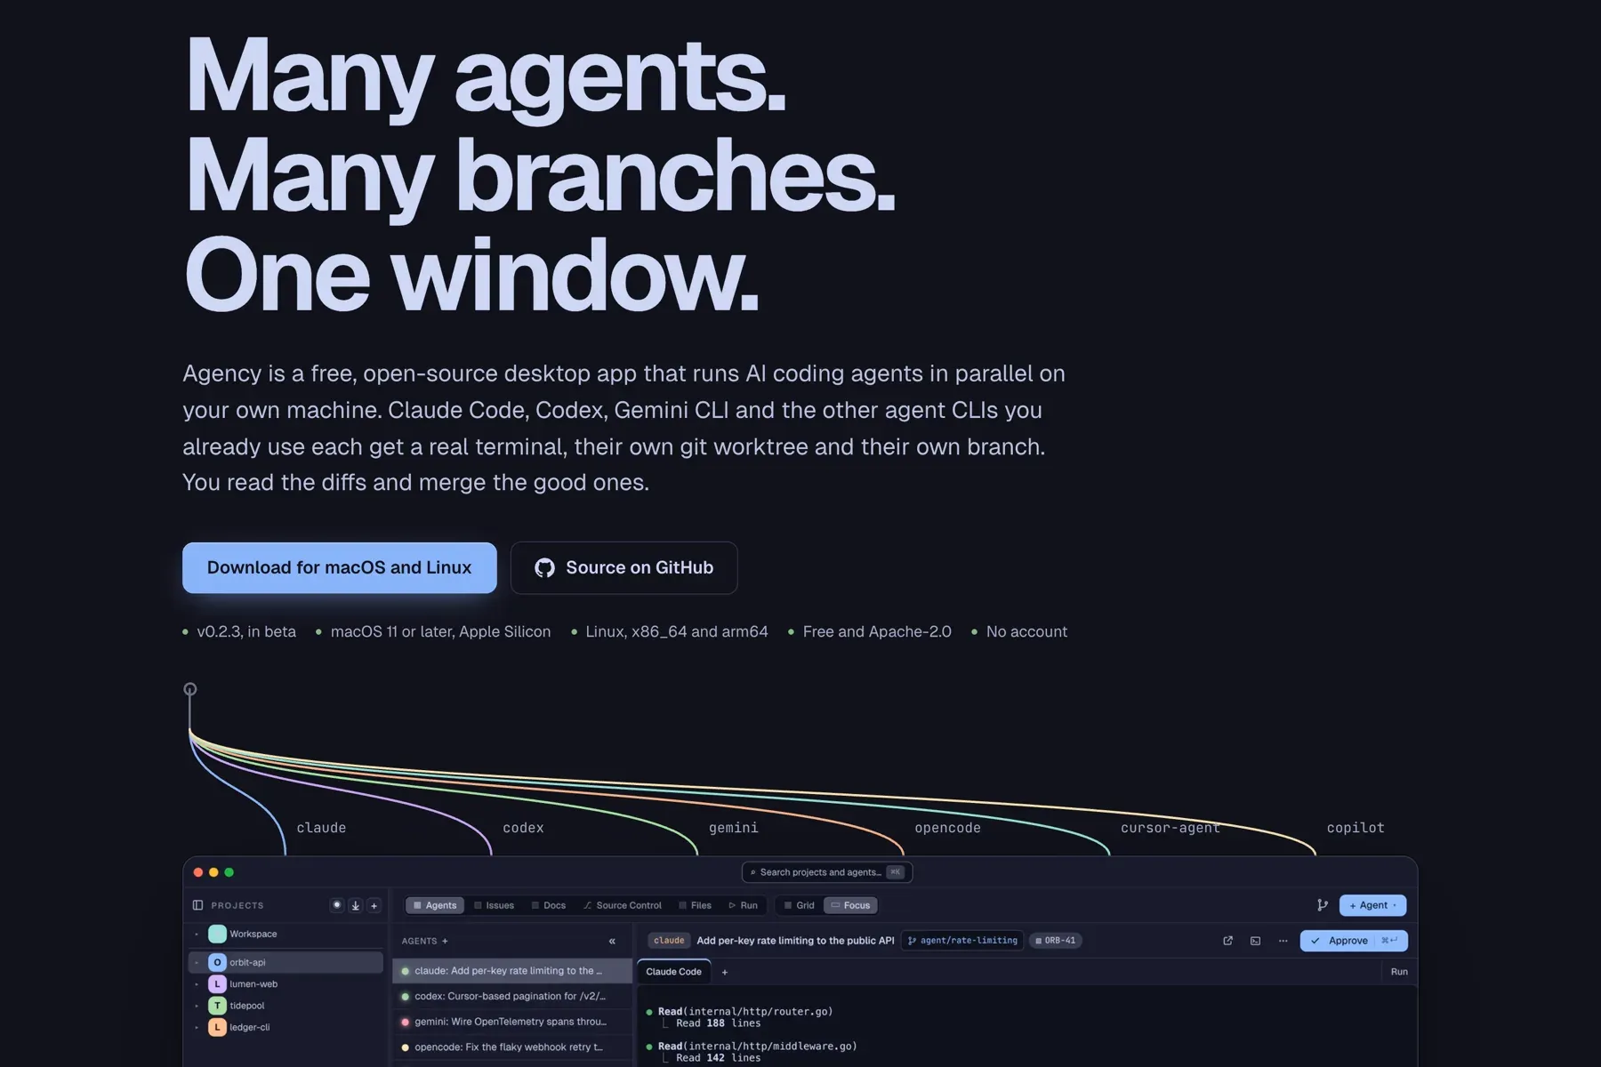Viewport: 1601px width, 1067px height.
Task: Click the Workspace teal avatar icon
Action: coord(217,934)
